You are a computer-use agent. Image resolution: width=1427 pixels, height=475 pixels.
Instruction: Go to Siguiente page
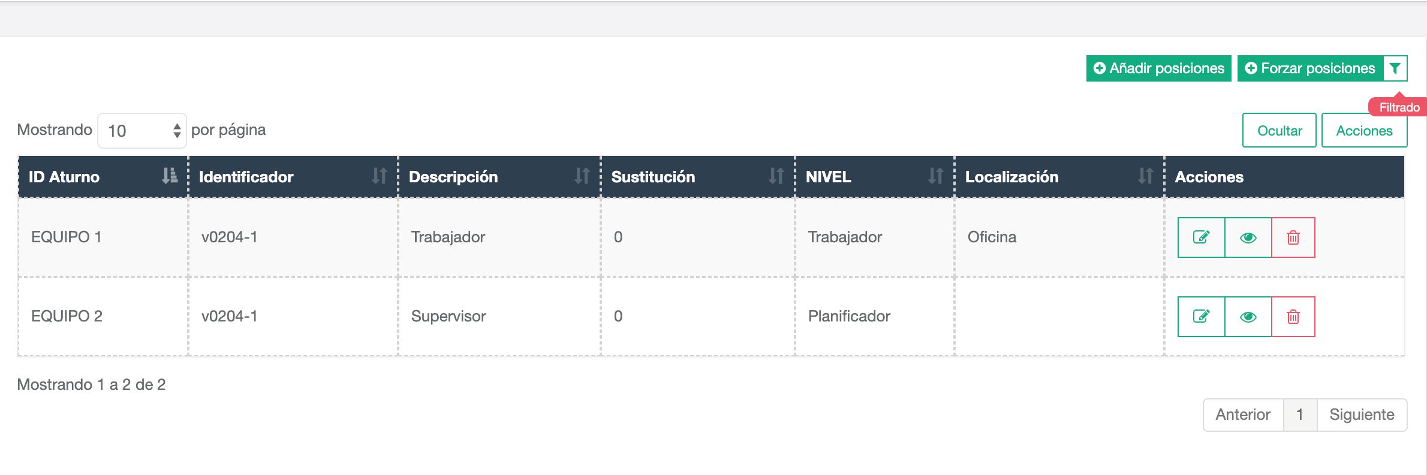point(1362,414)
